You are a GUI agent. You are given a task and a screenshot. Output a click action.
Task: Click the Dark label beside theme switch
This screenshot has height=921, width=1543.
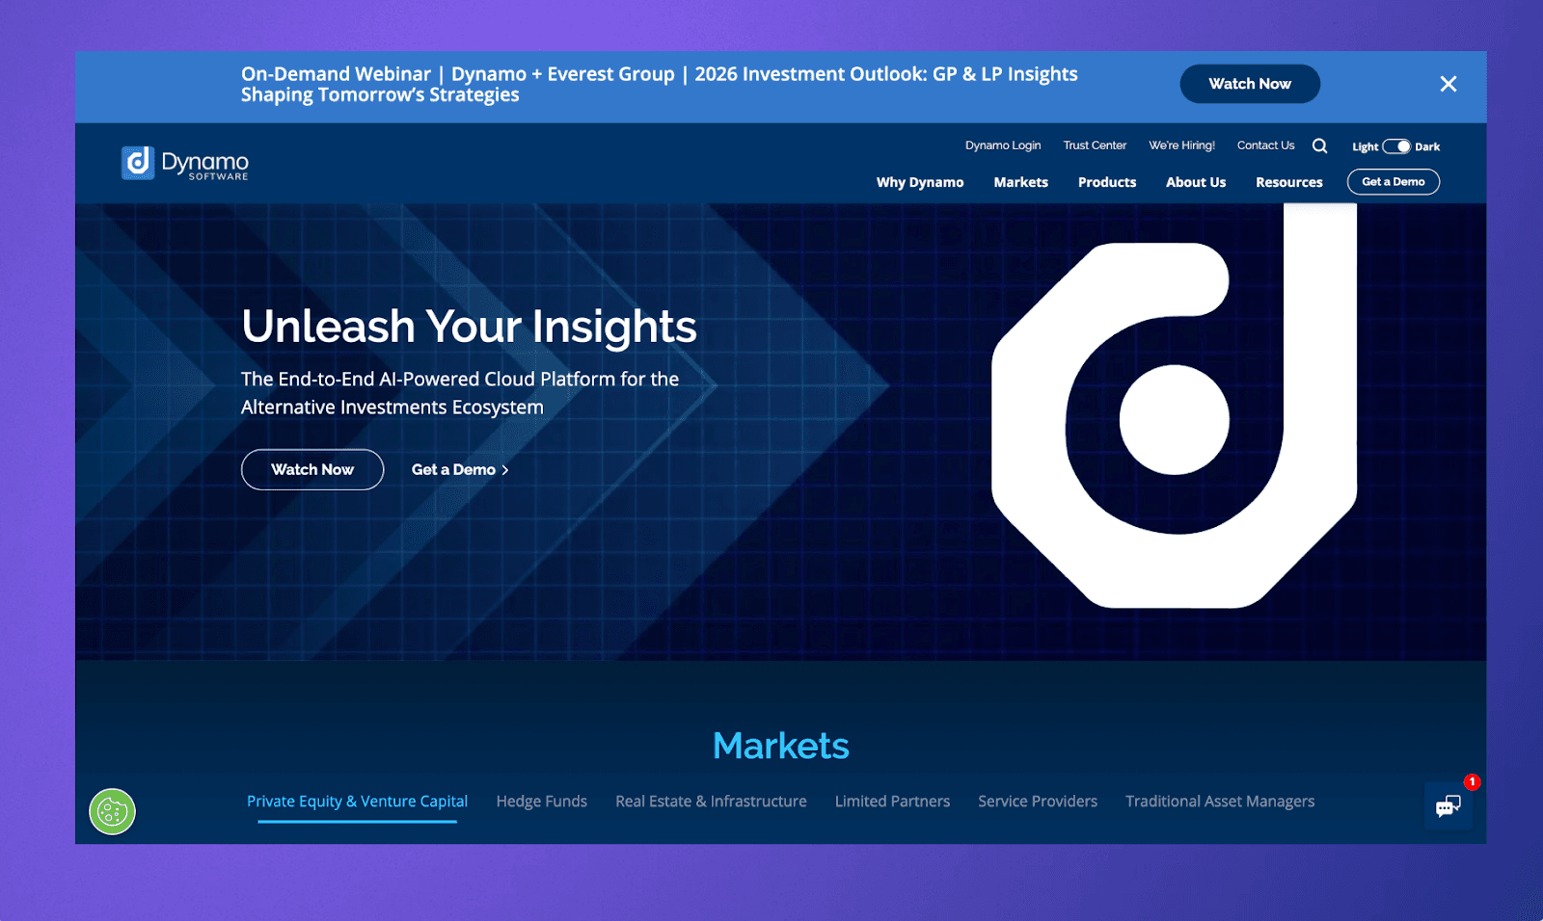1427,146
